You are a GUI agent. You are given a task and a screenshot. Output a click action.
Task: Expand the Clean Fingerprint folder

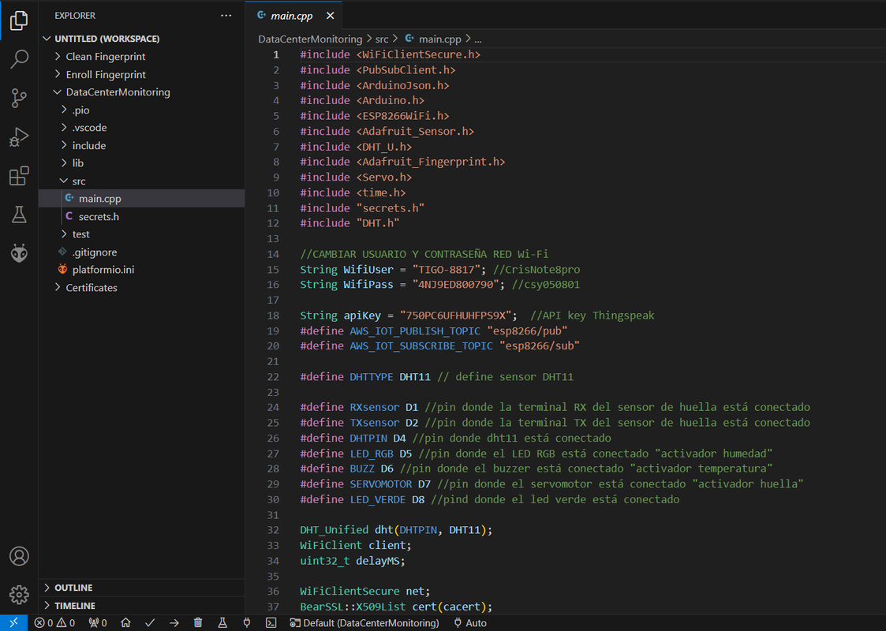click(58, 57)
